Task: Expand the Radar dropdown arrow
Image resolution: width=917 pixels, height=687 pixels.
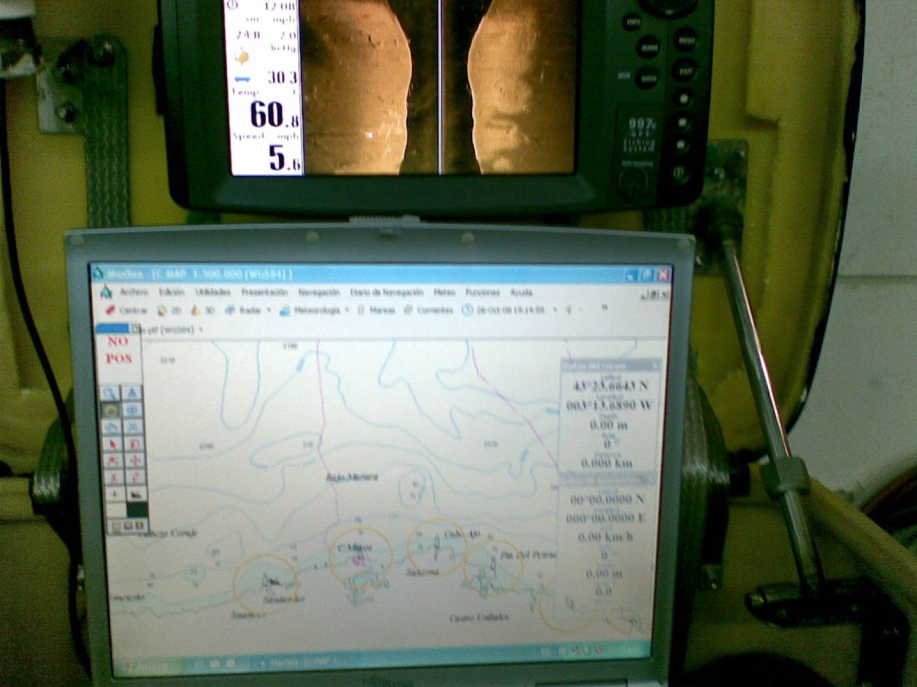Action: pyautogui.click(x=269, y=310)
